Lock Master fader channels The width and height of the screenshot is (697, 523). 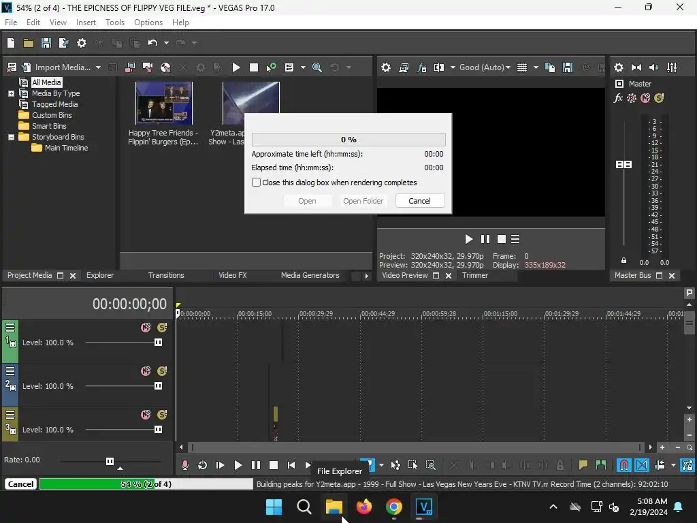click(623, 260)
